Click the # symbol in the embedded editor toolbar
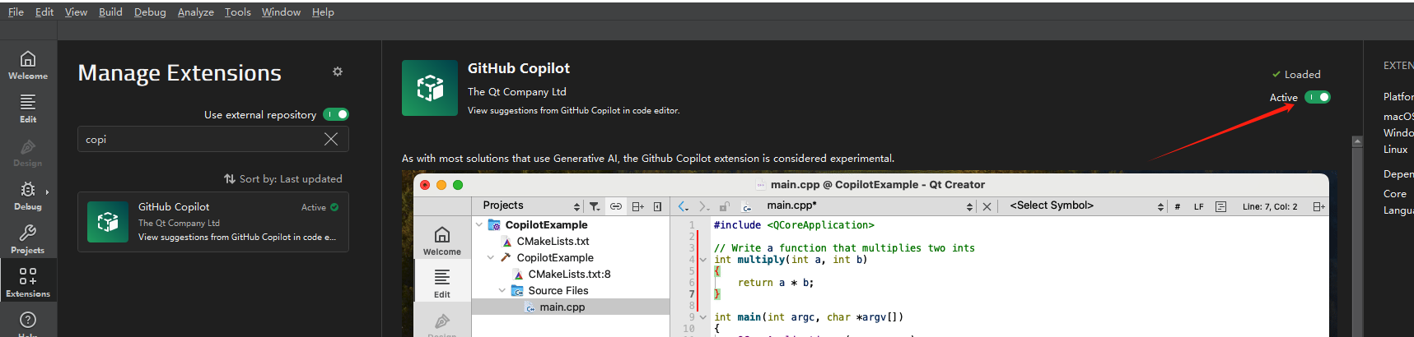 [1178, 206]
